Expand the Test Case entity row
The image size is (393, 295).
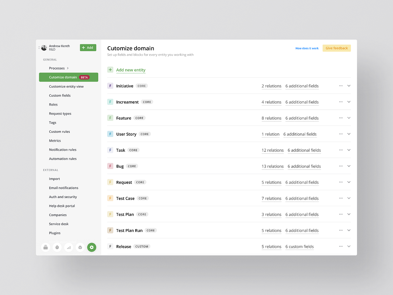tap(349, 198)
